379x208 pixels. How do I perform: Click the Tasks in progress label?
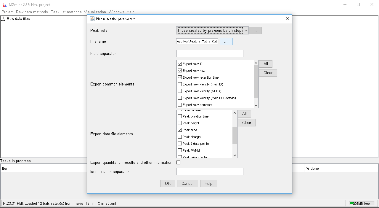click(x=17, y=161)
